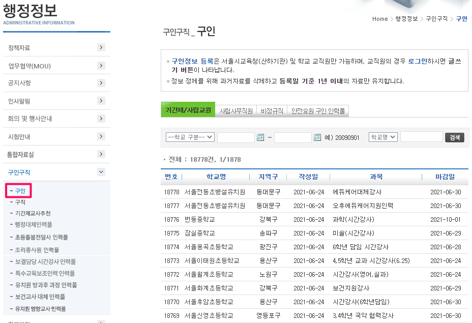Screen dimensions: 472x323
Task: Open the start date calendar picker
Action: 260,137
